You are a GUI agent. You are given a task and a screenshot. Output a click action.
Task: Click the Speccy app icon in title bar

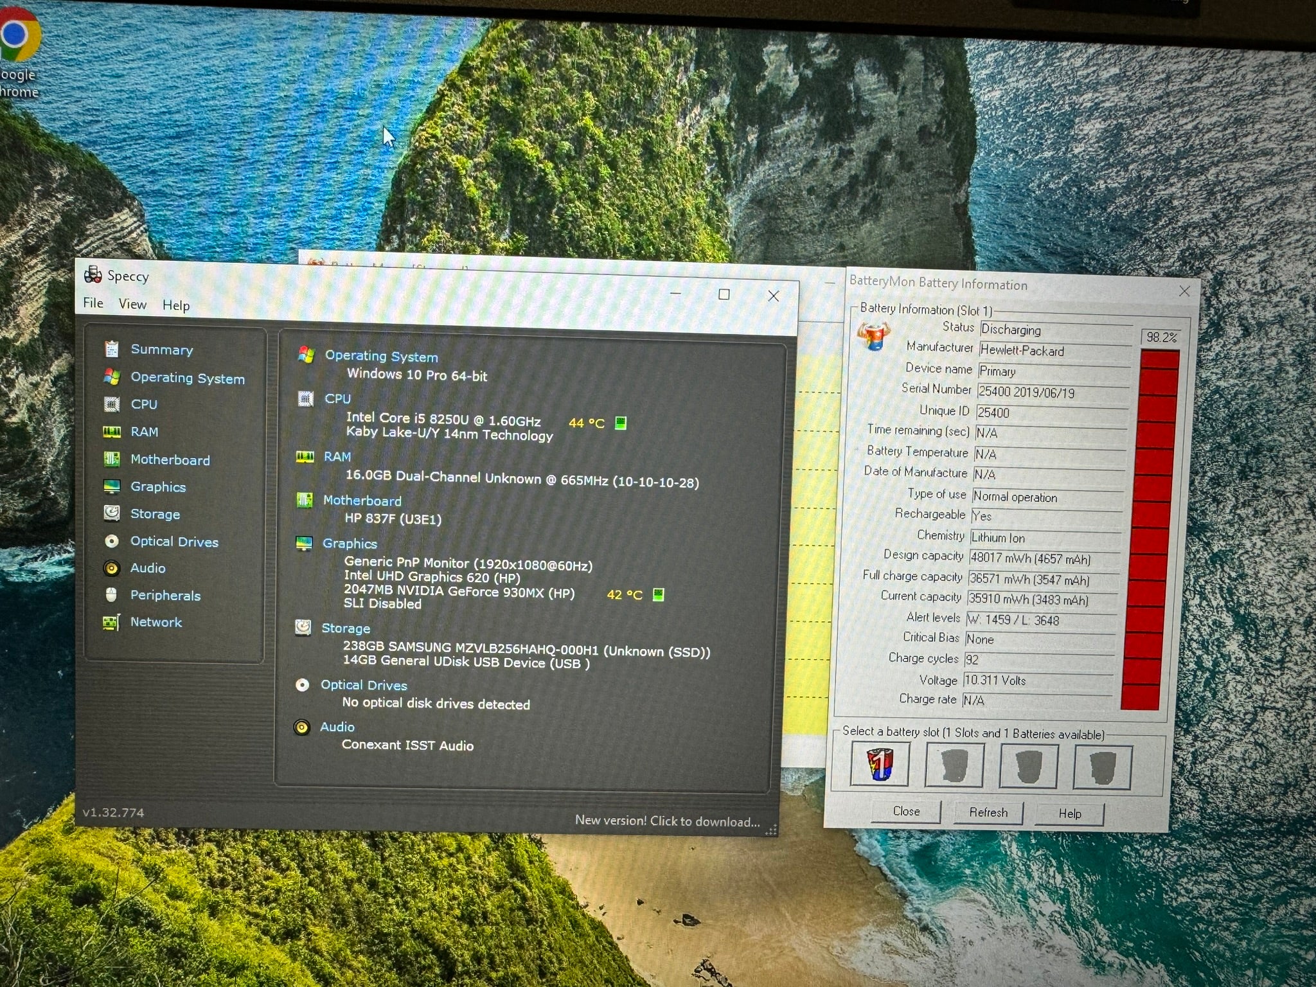point(93,275)
